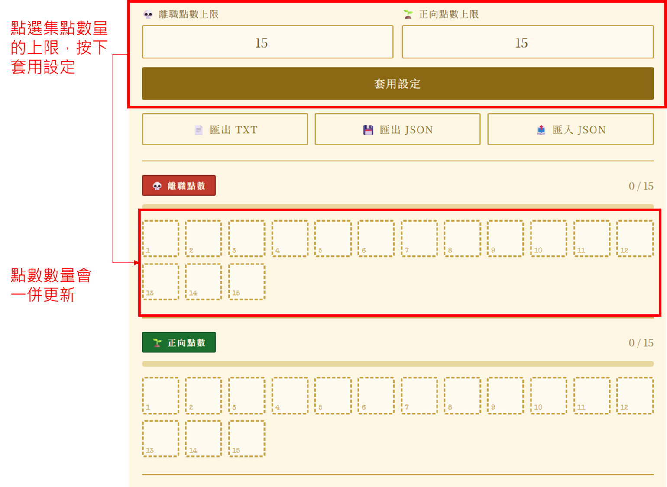Click the 0 / 15 counter for 離職點數

[x=641, y=186]
